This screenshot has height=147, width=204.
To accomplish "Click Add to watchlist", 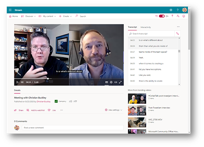I will [35, 110].
